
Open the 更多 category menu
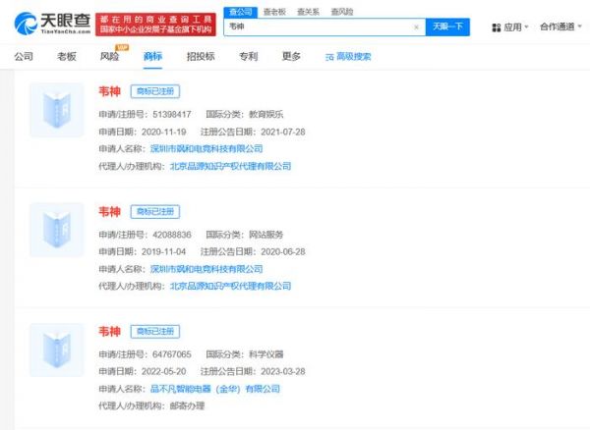pyautogui.click(x=291, y=57)
